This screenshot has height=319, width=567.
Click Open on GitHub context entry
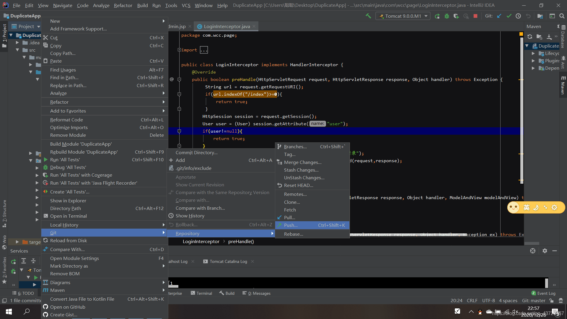point(105,307)
